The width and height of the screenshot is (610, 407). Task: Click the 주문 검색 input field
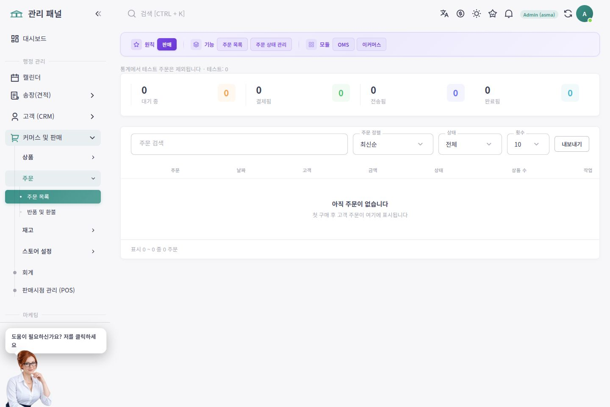(x=239, y=144)
